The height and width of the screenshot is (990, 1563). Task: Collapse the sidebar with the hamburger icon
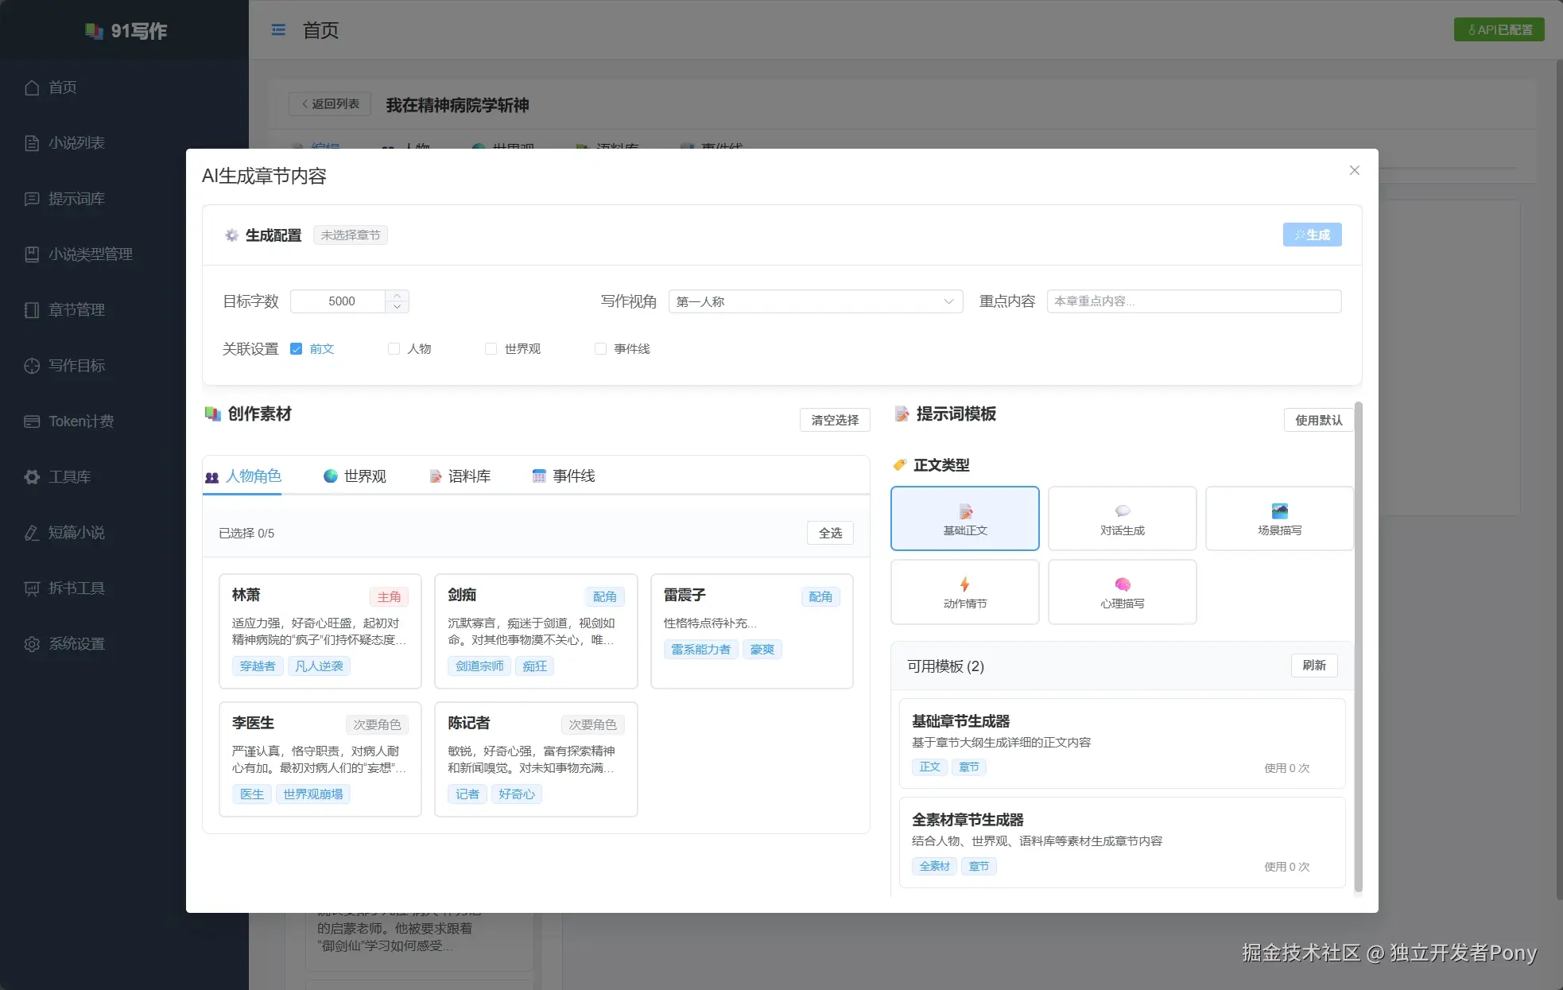coord(278,29)
